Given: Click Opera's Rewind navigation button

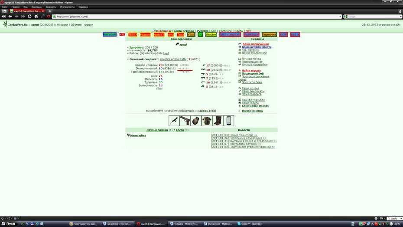Looking at the screenshot, I should click(x=3, y=16).
